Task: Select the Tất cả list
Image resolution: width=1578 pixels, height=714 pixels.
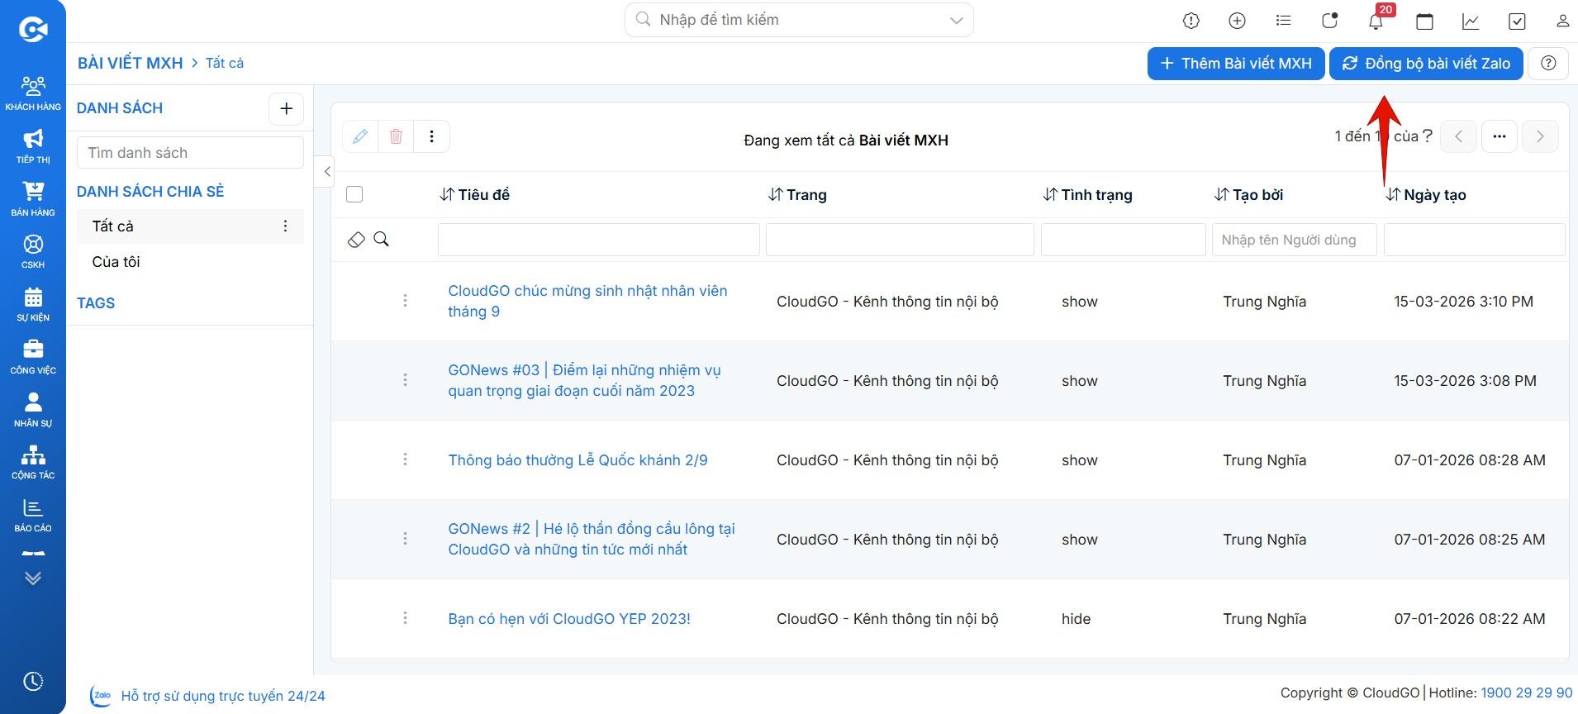Action: click(190, 226)
